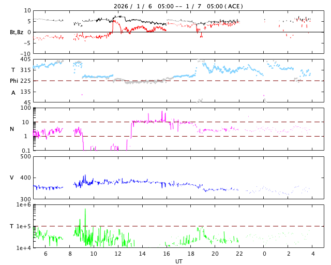Click the 14 hour tick on the x-axis
331x265 pixels.
(x=142, y=254)
